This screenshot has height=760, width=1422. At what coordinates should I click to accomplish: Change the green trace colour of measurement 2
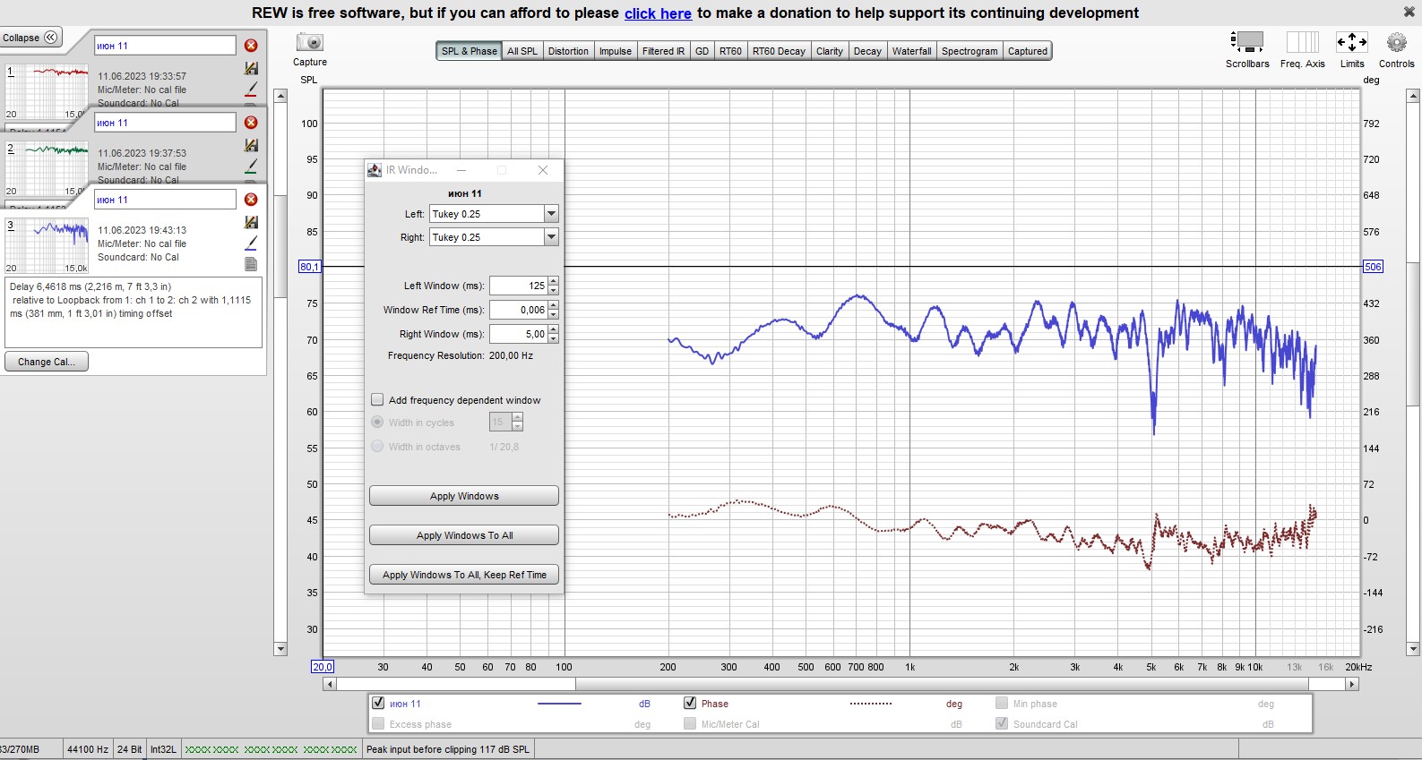tap(251, 166)
